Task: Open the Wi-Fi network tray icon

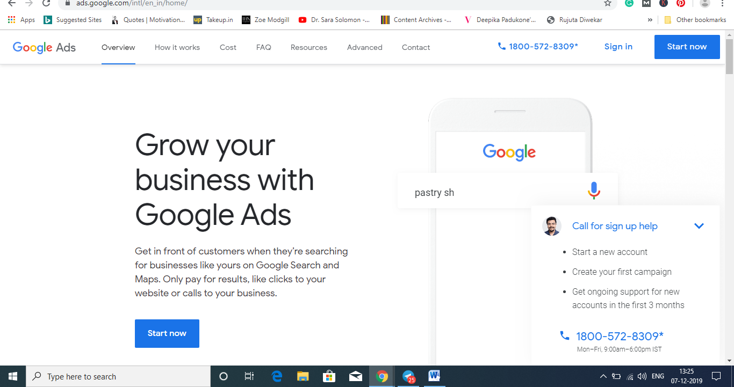Action: [x=630, y=376]
